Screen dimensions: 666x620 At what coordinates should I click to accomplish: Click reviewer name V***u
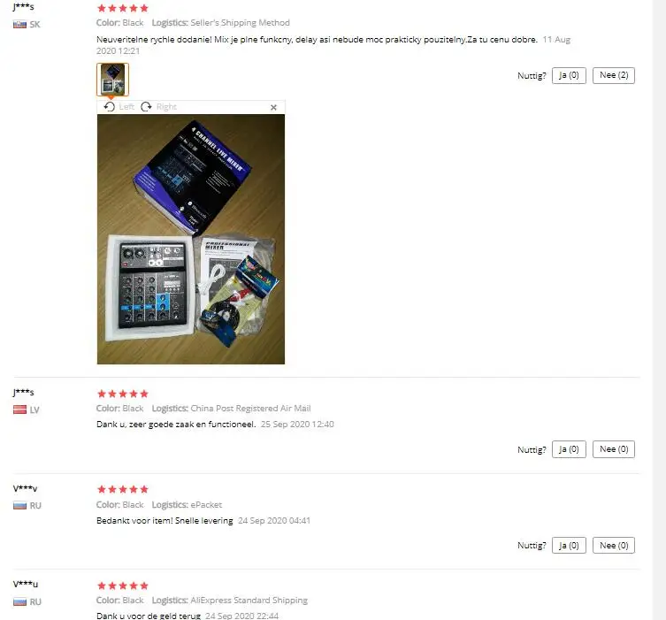pyautogui.click(x=25, y=585)
